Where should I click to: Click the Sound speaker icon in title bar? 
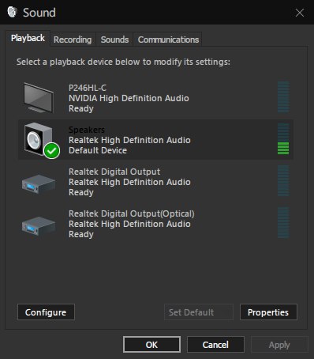12,12
